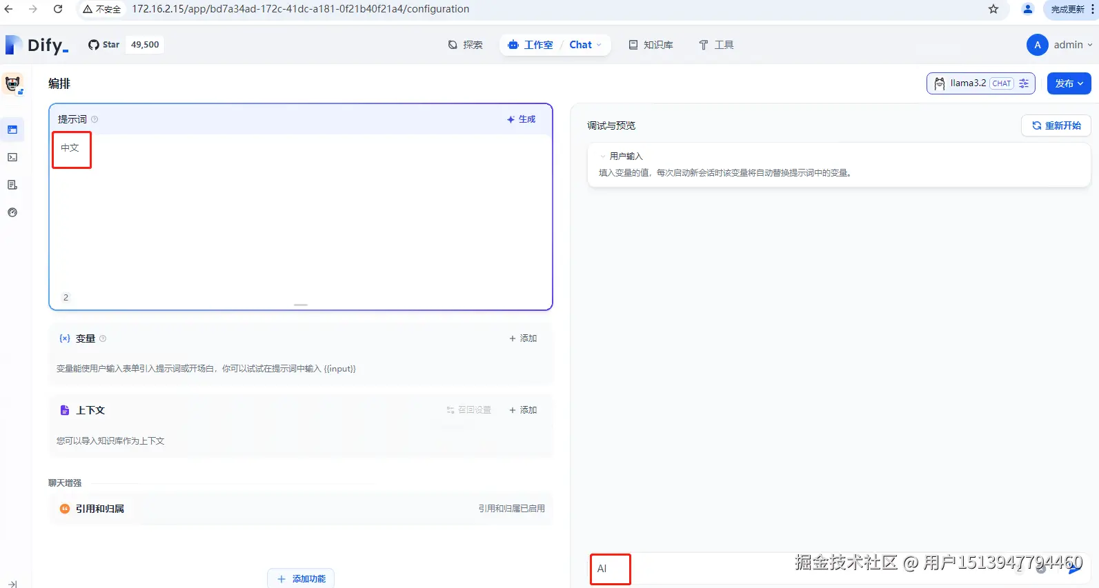Click the 上下文 context document icon

(65, 410)
